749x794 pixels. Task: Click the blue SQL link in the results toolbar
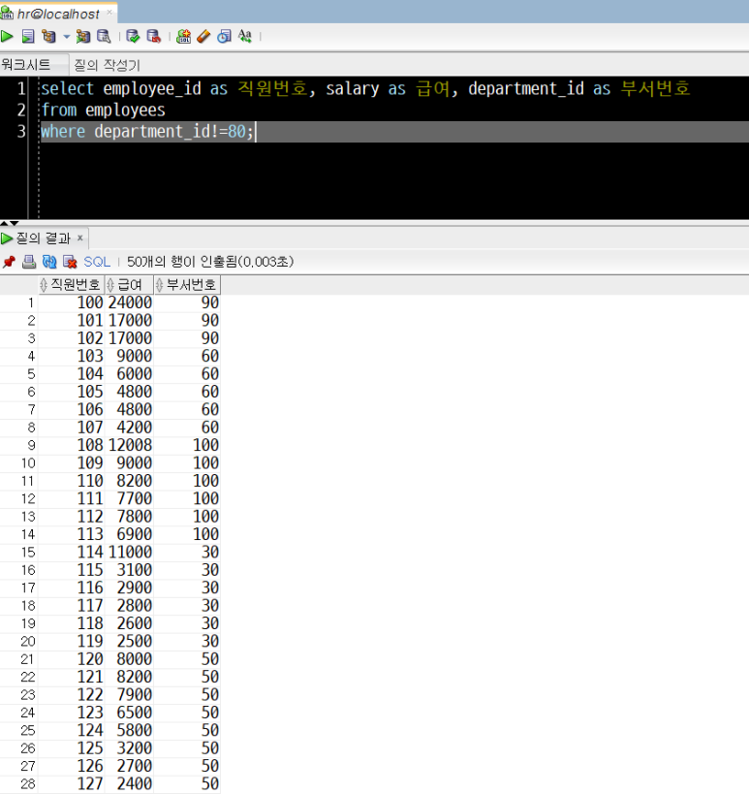pyautogui.click(x=97, y=262)
